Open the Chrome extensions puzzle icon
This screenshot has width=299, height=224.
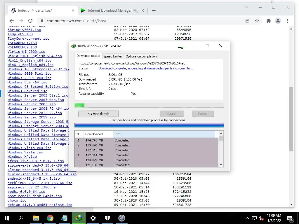pos(269,21)
